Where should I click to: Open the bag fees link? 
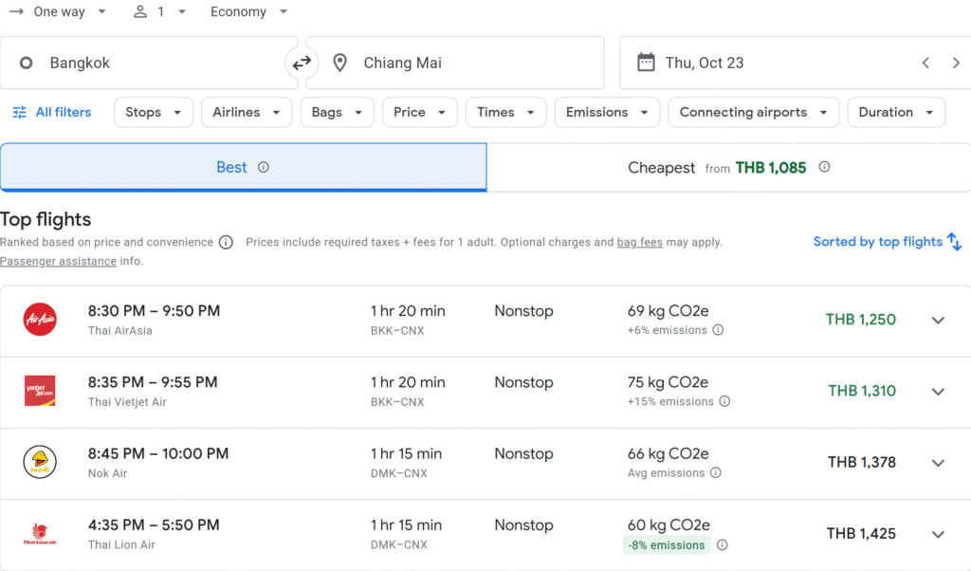(x=639, y=242)
